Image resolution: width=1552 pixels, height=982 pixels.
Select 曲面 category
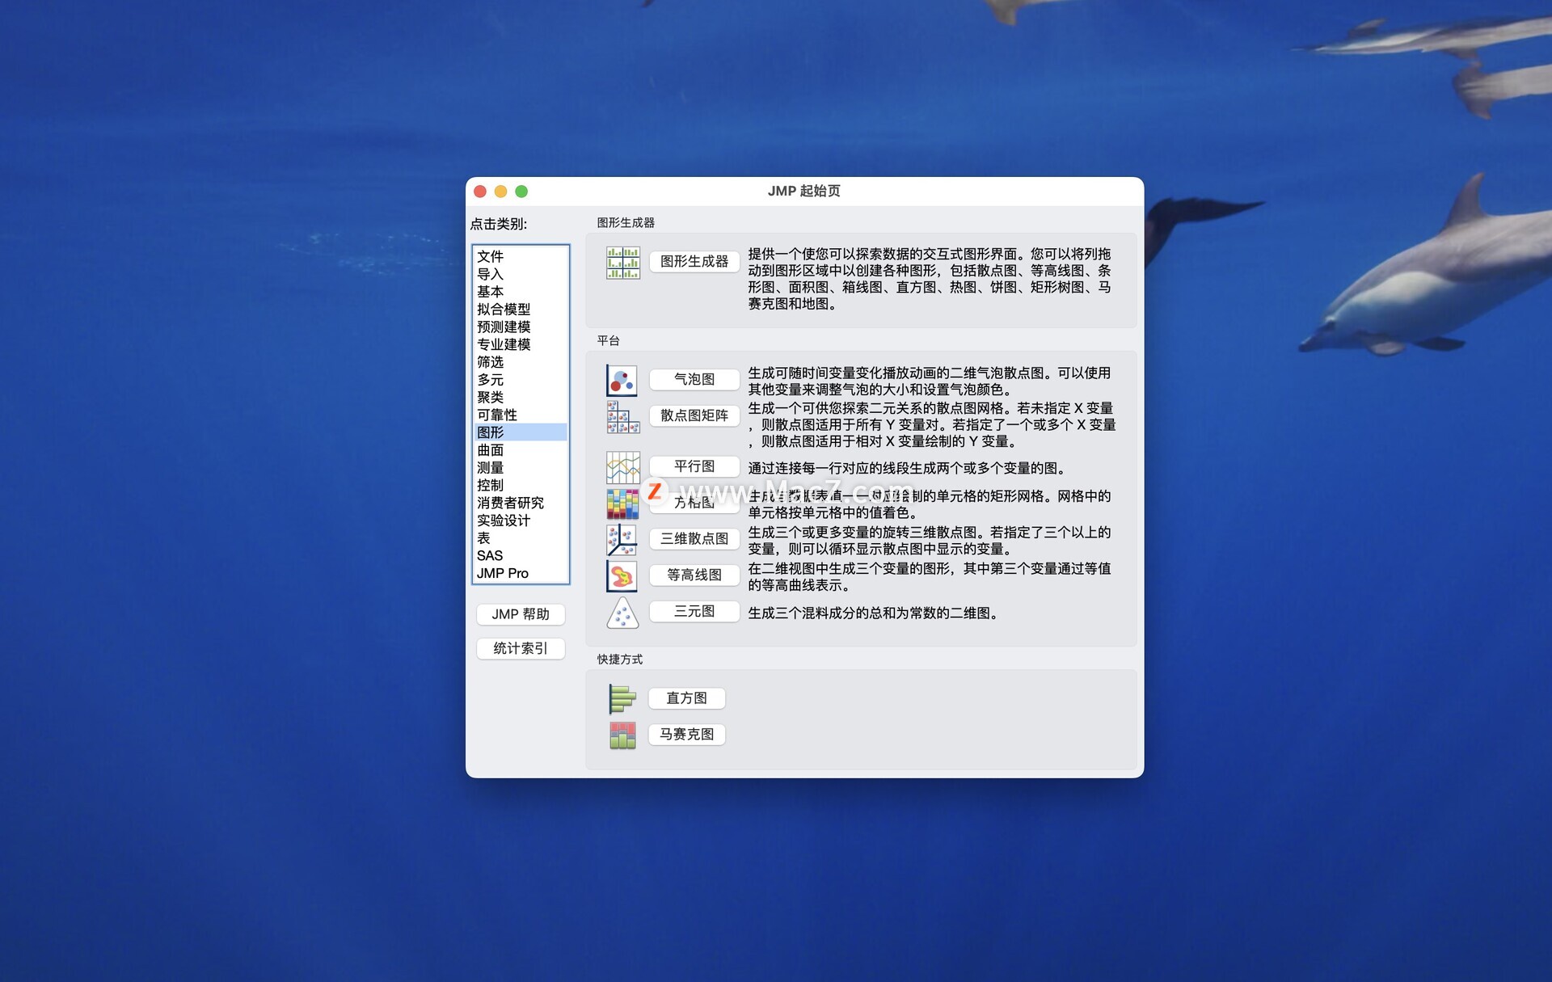click(x=521, y=450)
